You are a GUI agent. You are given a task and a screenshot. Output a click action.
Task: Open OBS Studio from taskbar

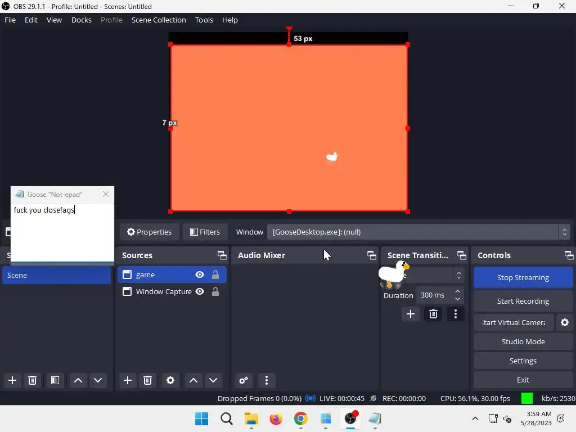coord(350,418)
